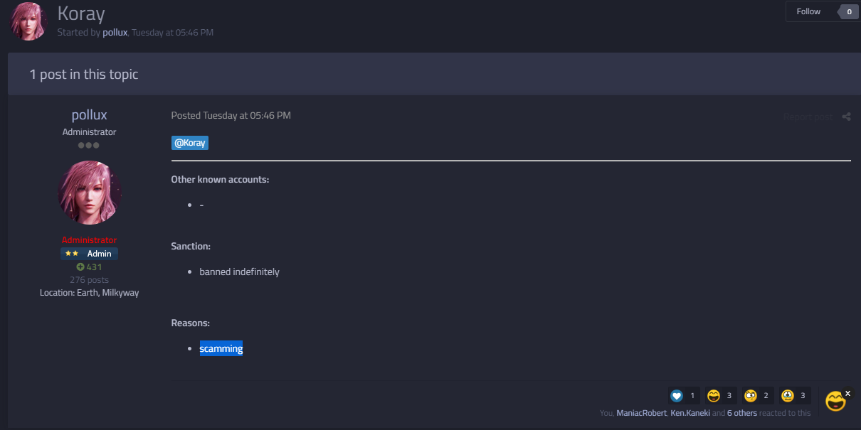Click the three-dot rank pips under pollux
Image resolution: width=861 pixels, height=430 pixels.
pyautogui.click(x=89, y=146)
